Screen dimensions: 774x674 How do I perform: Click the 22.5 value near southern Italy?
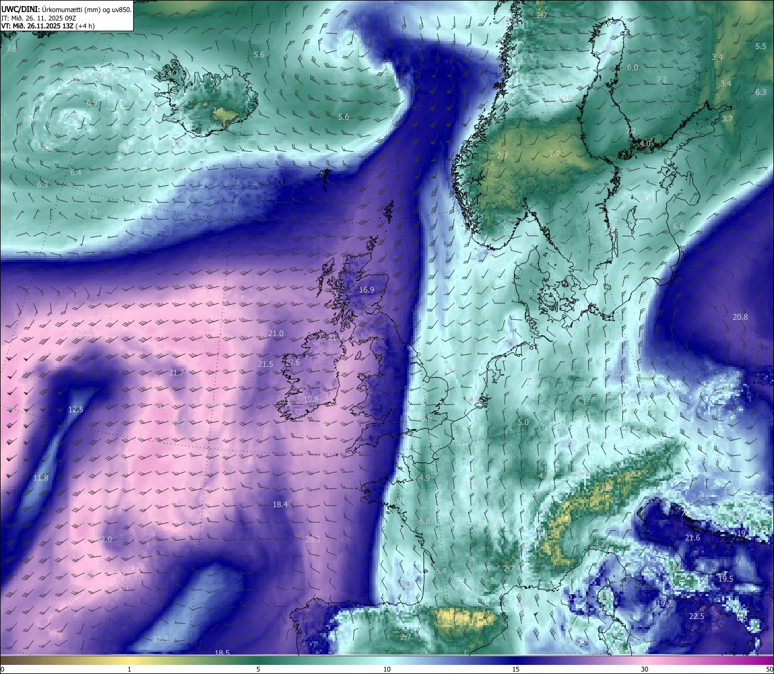[x=697, y=617]
